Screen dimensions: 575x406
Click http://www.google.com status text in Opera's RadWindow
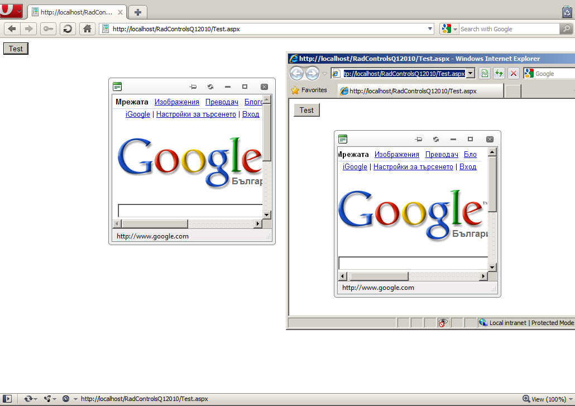(x=152, y=236)
